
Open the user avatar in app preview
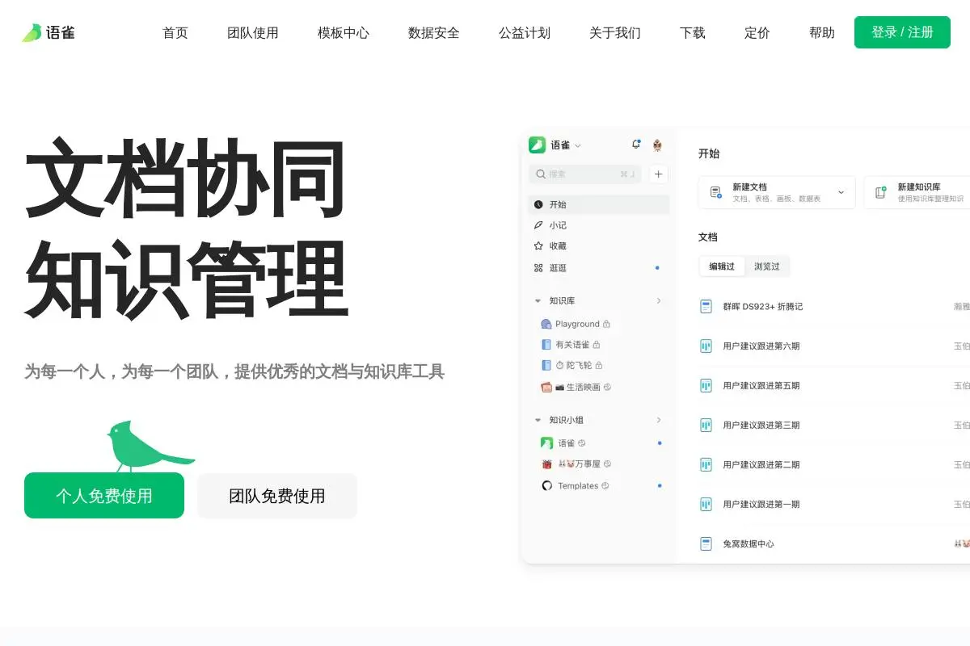click(x=657, y=145)
